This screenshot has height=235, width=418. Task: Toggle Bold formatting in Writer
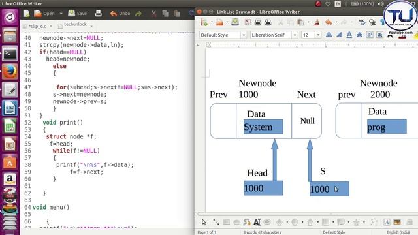tap(329, 35)
